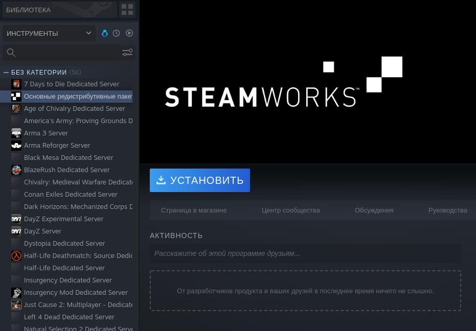This screenshot has width=476, height=331.
Task: Click the DayZ Server icon
Action: coord(16,231)
